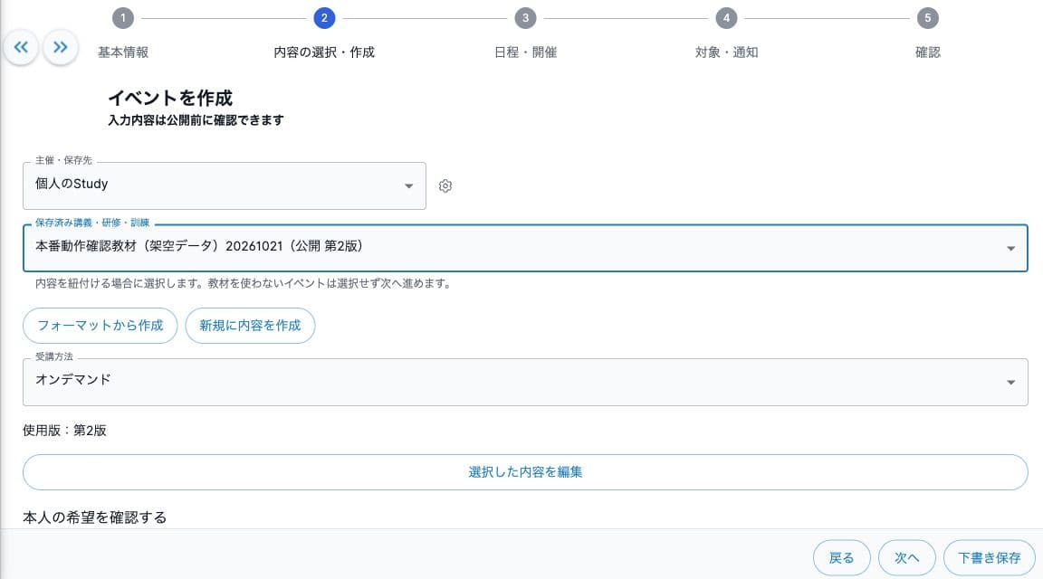Click the 本人の希望を確認する heading

pyautogui.click(x=94, y=517)
